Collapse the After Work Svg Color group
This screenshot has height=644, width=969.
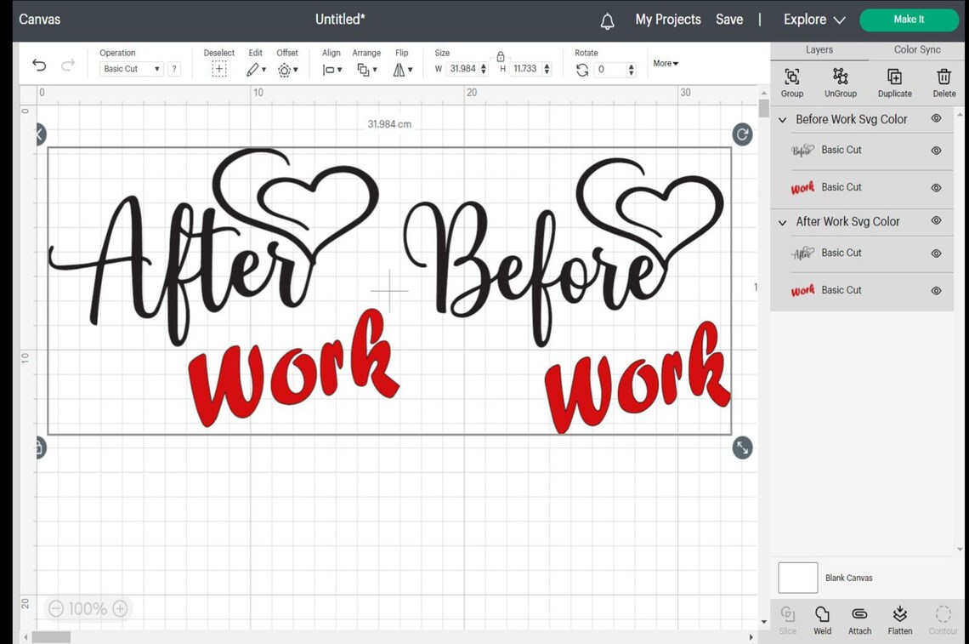(x=783, y=221)
